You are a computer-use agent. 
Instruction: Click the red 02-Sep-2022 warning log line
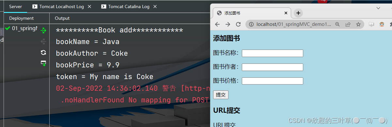point(133,88)
